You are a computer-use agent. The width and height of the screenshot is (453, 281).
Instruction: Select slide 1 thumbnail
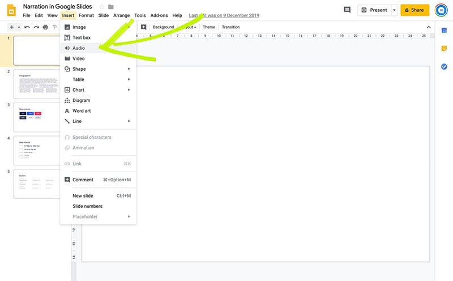click(x=37, y=50)
